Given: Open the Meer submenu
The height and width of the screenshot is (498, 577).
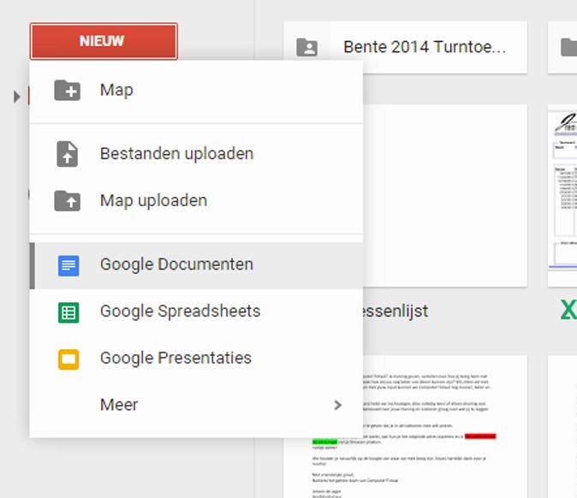Looking at the screenshot, I should (x=196, y=405).
